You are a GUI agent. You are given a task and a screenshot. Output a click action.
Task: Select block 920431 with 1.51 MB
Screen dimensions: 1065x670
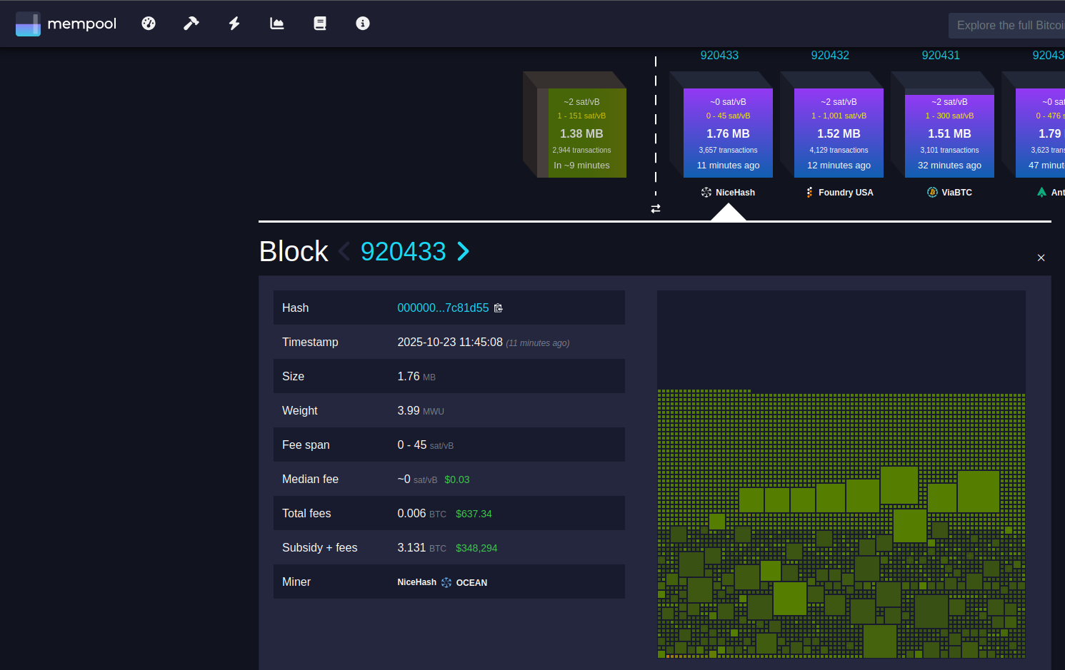coord(949,133)
